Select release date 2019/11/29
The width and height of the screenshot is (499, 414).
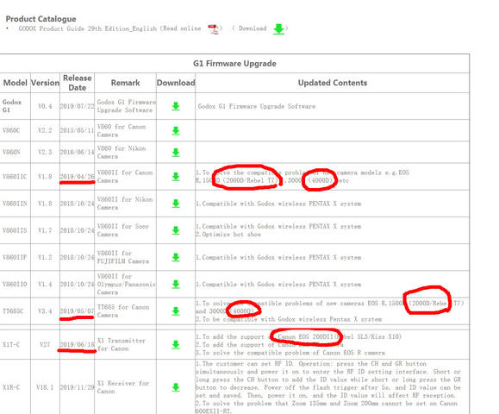pos(77,387)
